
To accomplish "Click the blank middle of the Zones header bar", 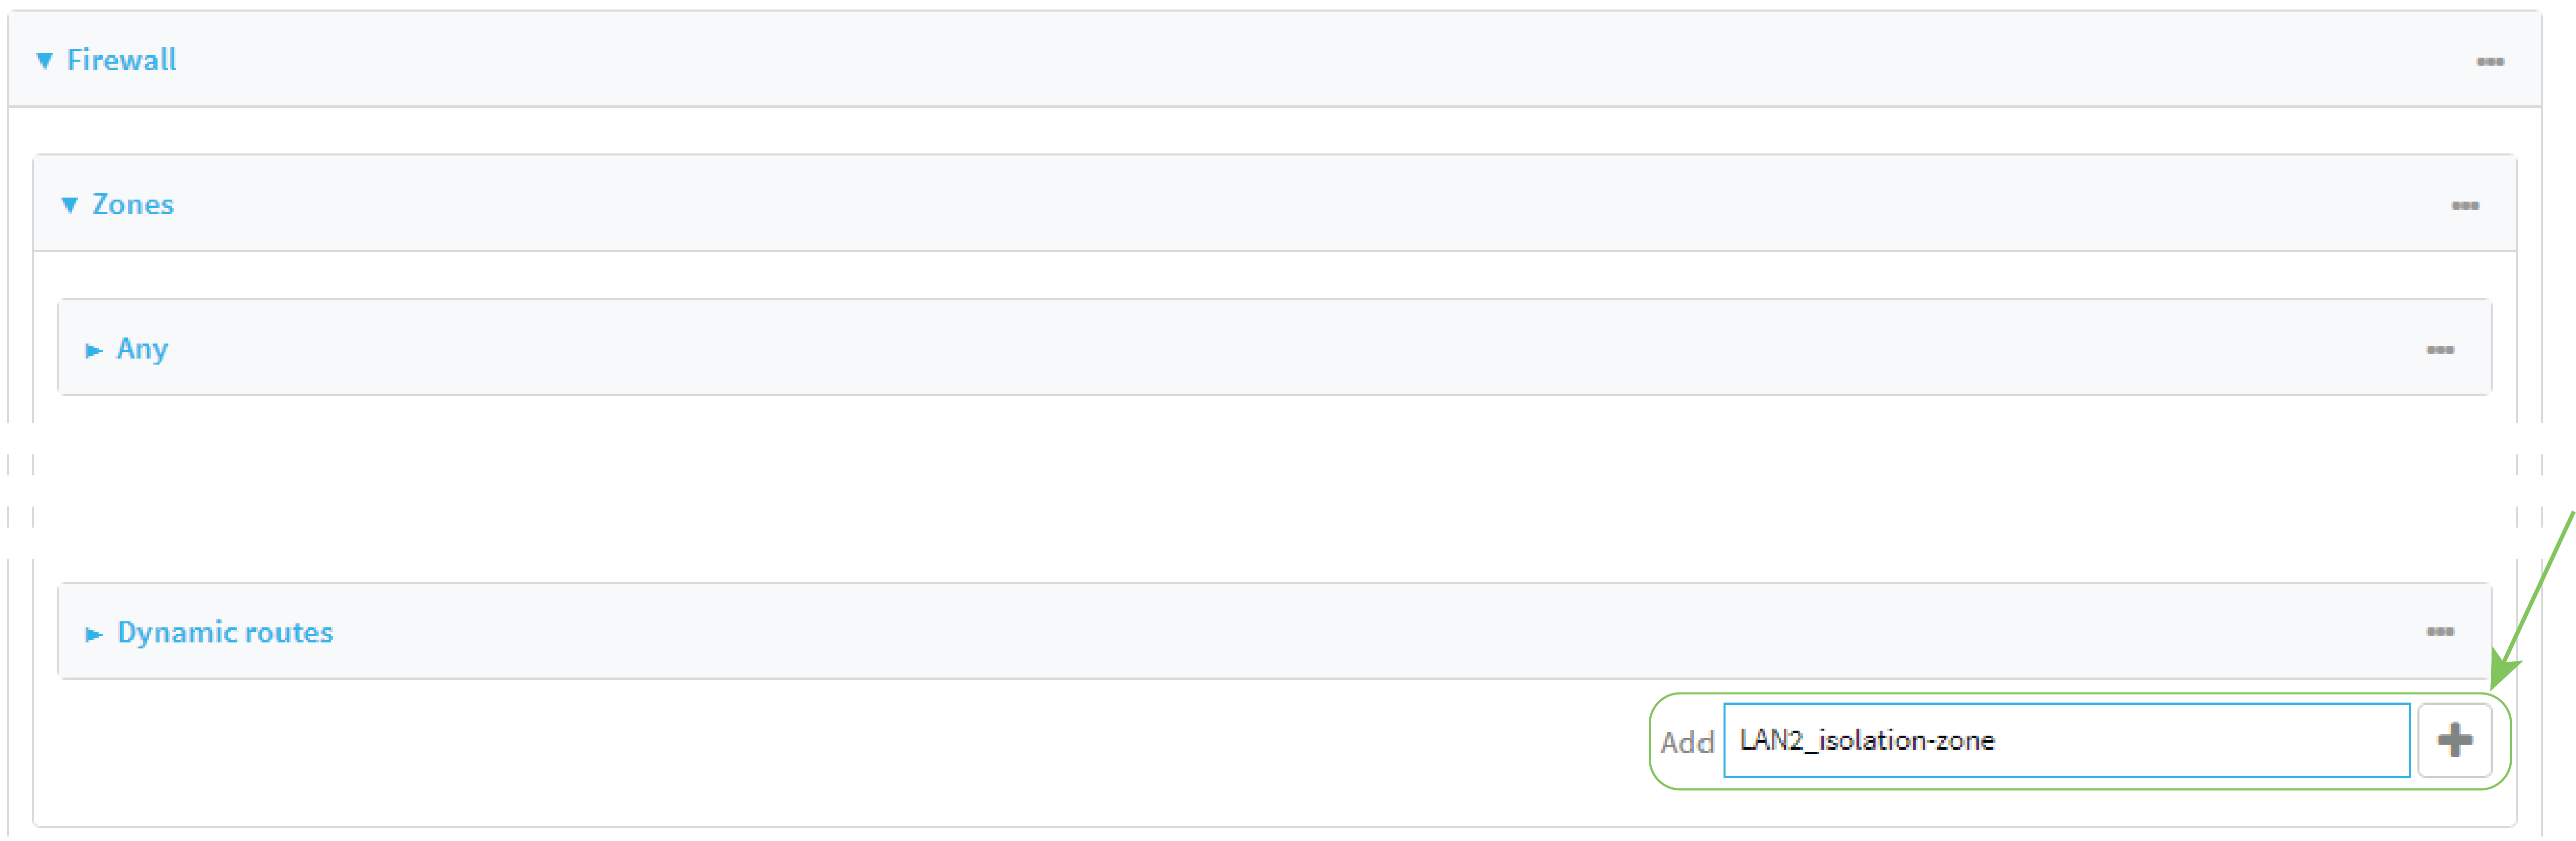I will pos(1270,204).
